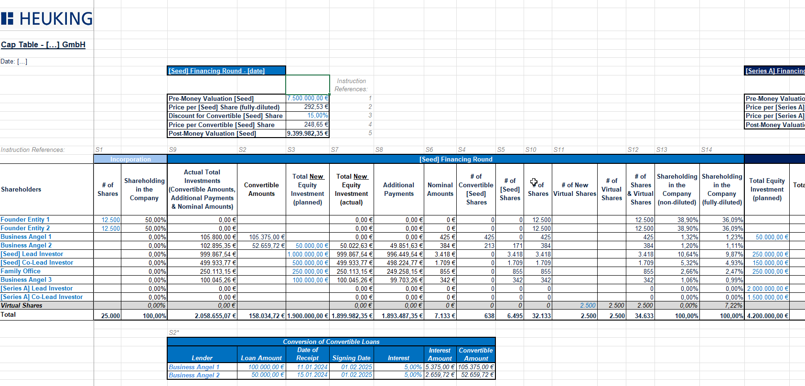Select the Pre-Money Valuation amount 7.500.000,00 €
The height and width of the screenshot is (386, 805).
[307, 98]
